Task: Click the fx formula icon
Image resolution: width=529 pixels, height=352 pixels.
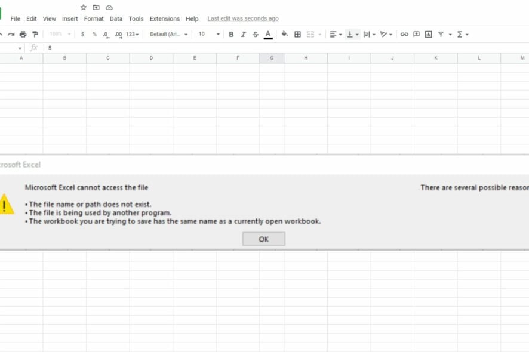Action: coord(34,48)
